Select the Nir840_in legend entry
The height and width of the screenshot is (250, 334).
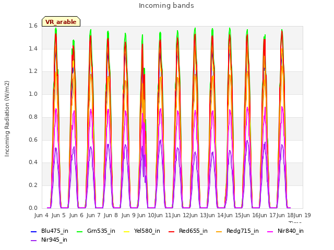click(x=285, y=231)
